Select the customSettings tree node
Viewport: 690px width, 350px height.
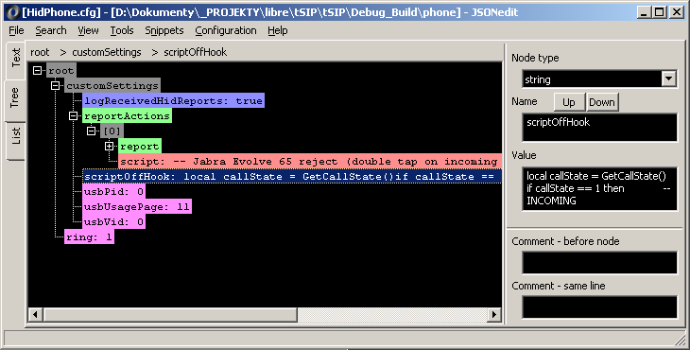coord(112,85)
